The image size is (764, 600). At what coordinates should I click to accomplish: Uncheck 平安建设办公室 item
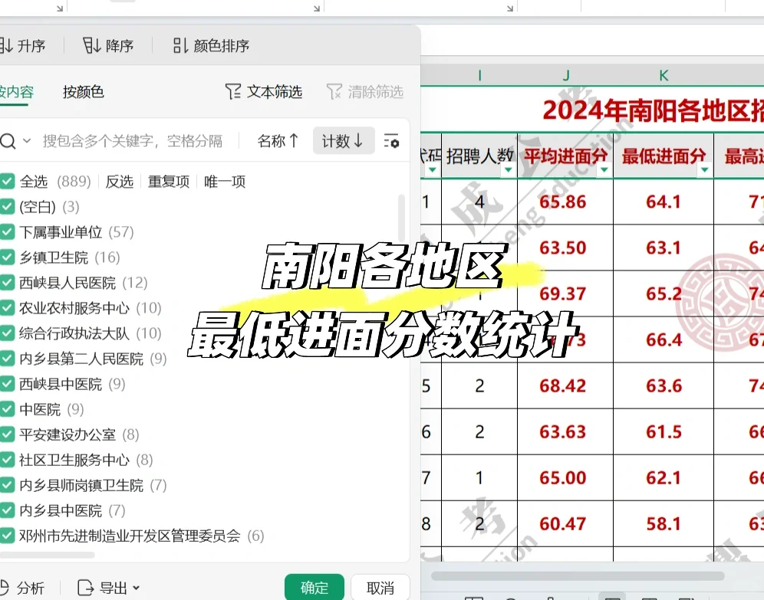8,434
